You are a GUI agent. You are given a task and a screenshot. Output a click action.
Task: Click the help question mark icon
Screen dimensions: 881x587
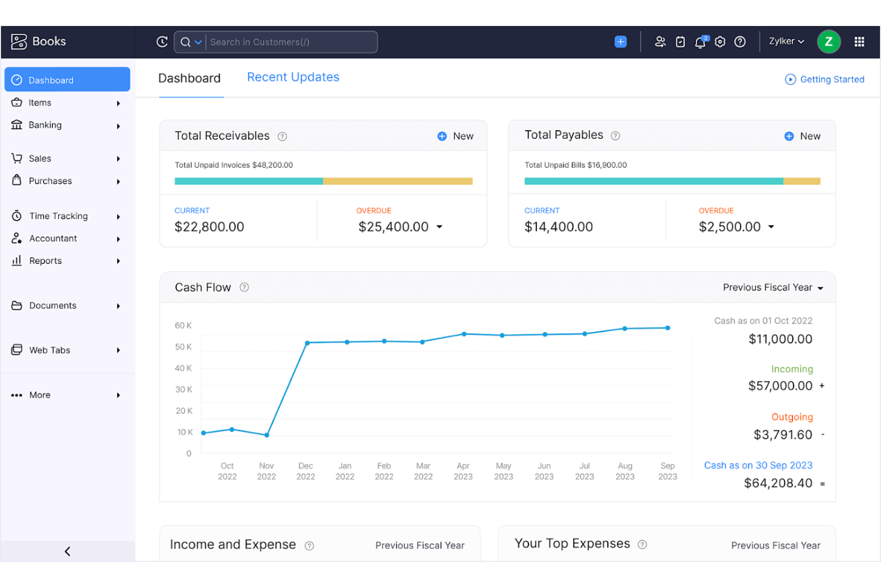740,42
